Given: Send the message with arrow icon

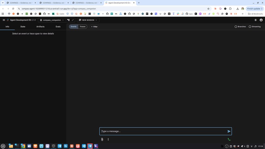Looking at the screenshot, I should pyautogui.click(x=229, y=131).
